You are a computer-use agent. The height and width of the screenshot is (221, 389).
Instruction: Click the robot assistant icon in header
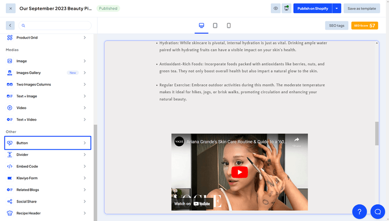click(286, 8)
